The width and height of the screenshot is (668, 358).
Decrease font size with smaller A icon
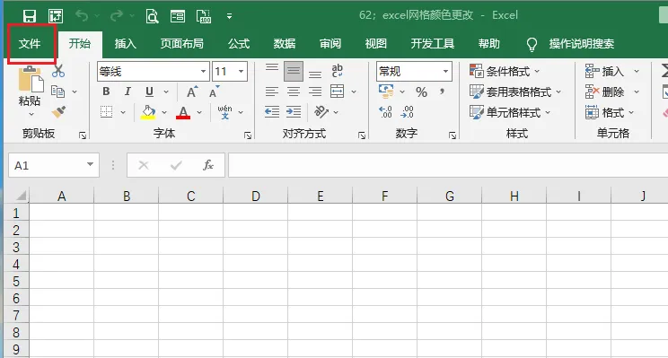coord(214,92)
